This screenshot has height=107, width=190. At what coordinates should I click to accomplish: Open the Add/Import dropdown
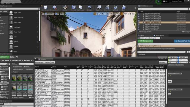click(x=4, y=57)
